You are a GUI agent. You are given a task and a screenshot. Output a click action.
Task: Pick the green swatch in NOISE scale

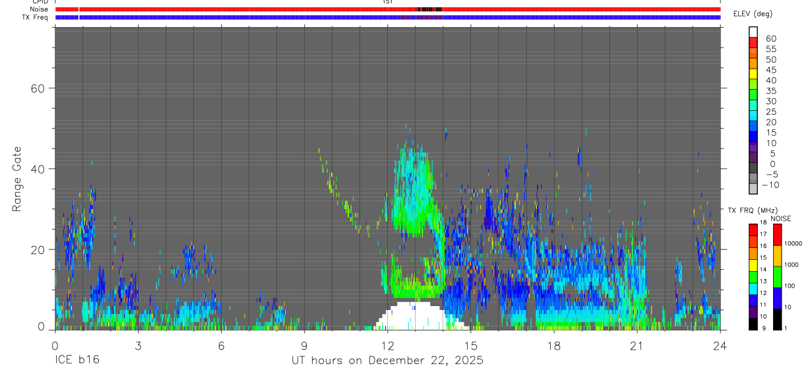click(x=777, y=277)
